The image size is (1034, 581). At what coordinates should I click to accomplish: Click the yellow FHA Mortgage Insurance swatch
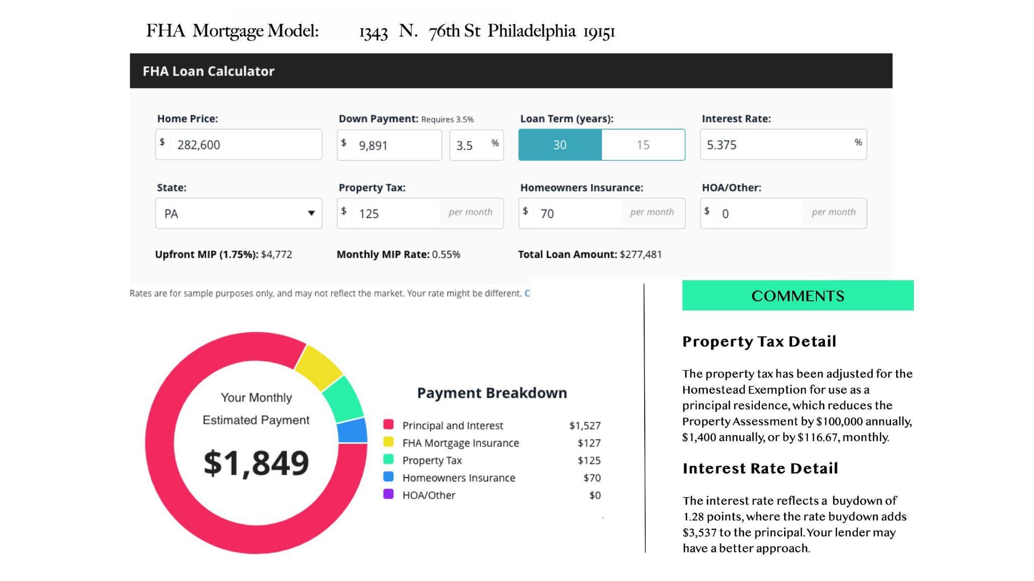[x=388, y=442]
